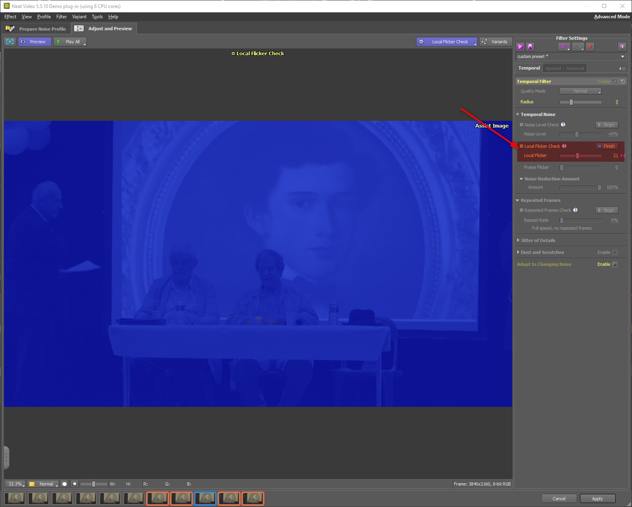Viewport: 632px width, 507px height.
Task: Click the open preset folder icon
Action: coord(520,47)
